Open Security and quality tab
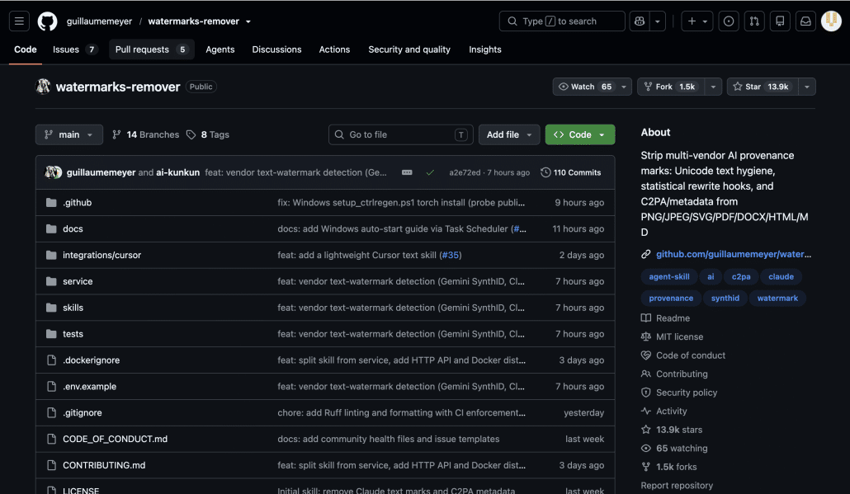This screenshot has width=850, height=494. coord(409,49)
